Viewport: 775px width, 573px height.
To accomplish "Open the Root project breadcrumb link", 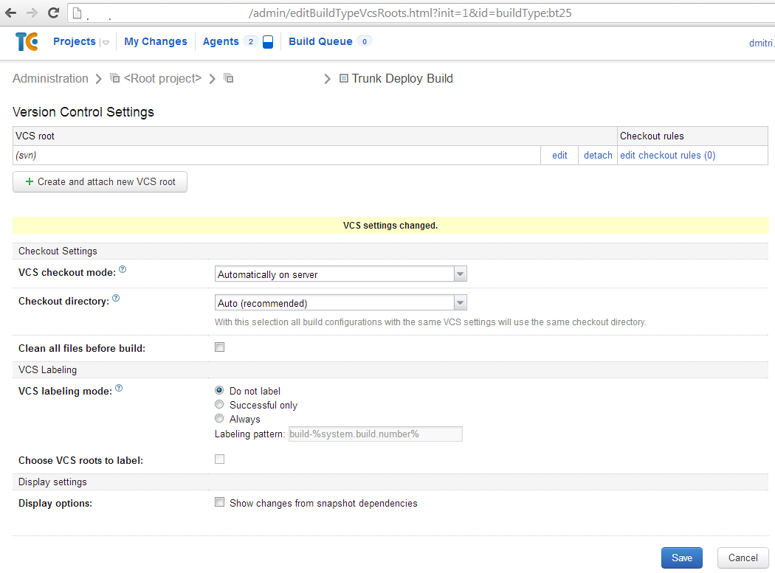I will pyautogui.click(x=162, y=79).
